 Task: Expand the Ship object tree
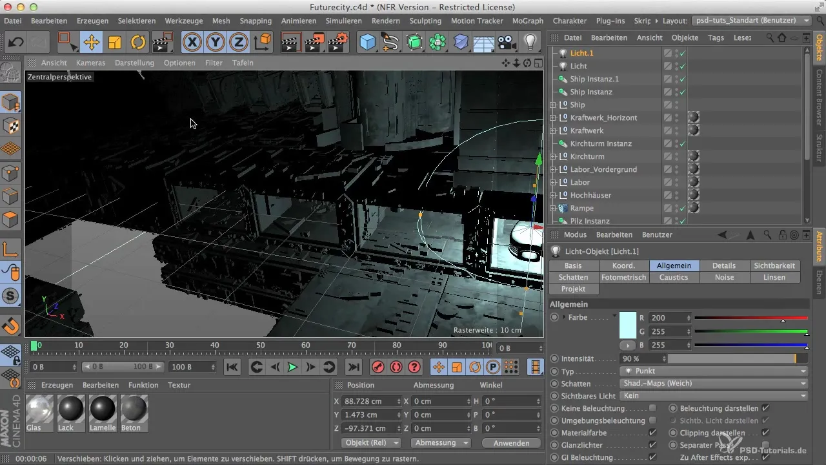tap(553, 105)
